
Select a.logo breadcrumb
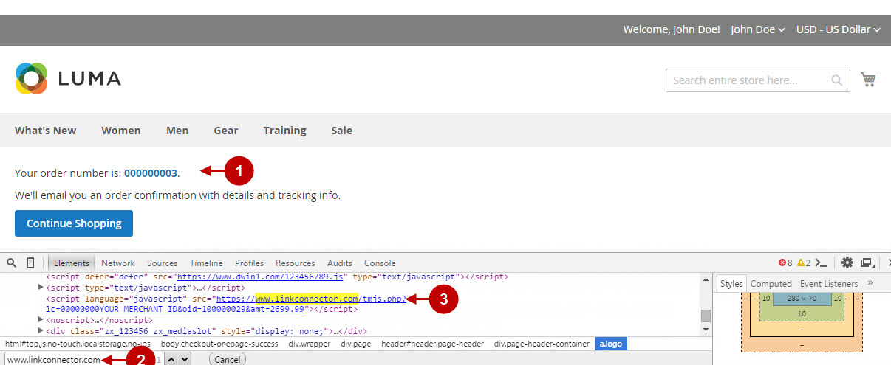point(611,344)
